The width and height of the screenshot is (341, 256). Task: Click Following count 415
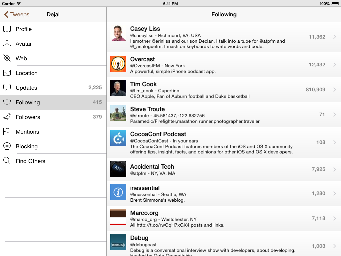point(98,102)
